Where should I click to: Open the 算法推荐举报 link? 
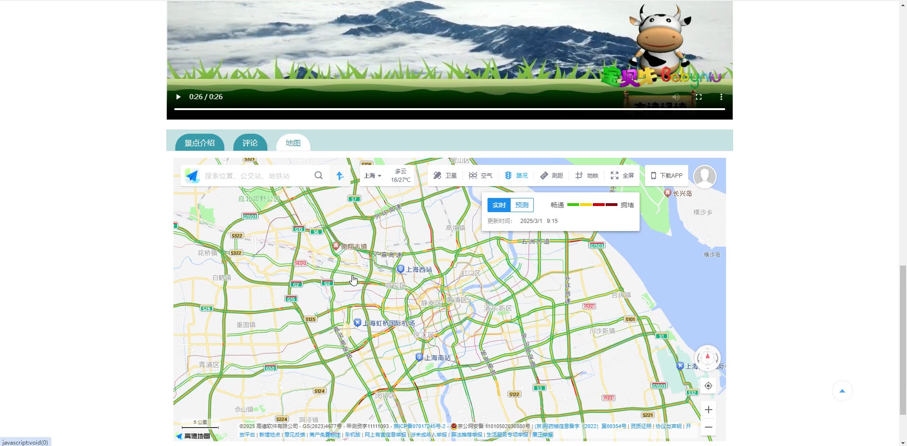click(x=467, y=435)
